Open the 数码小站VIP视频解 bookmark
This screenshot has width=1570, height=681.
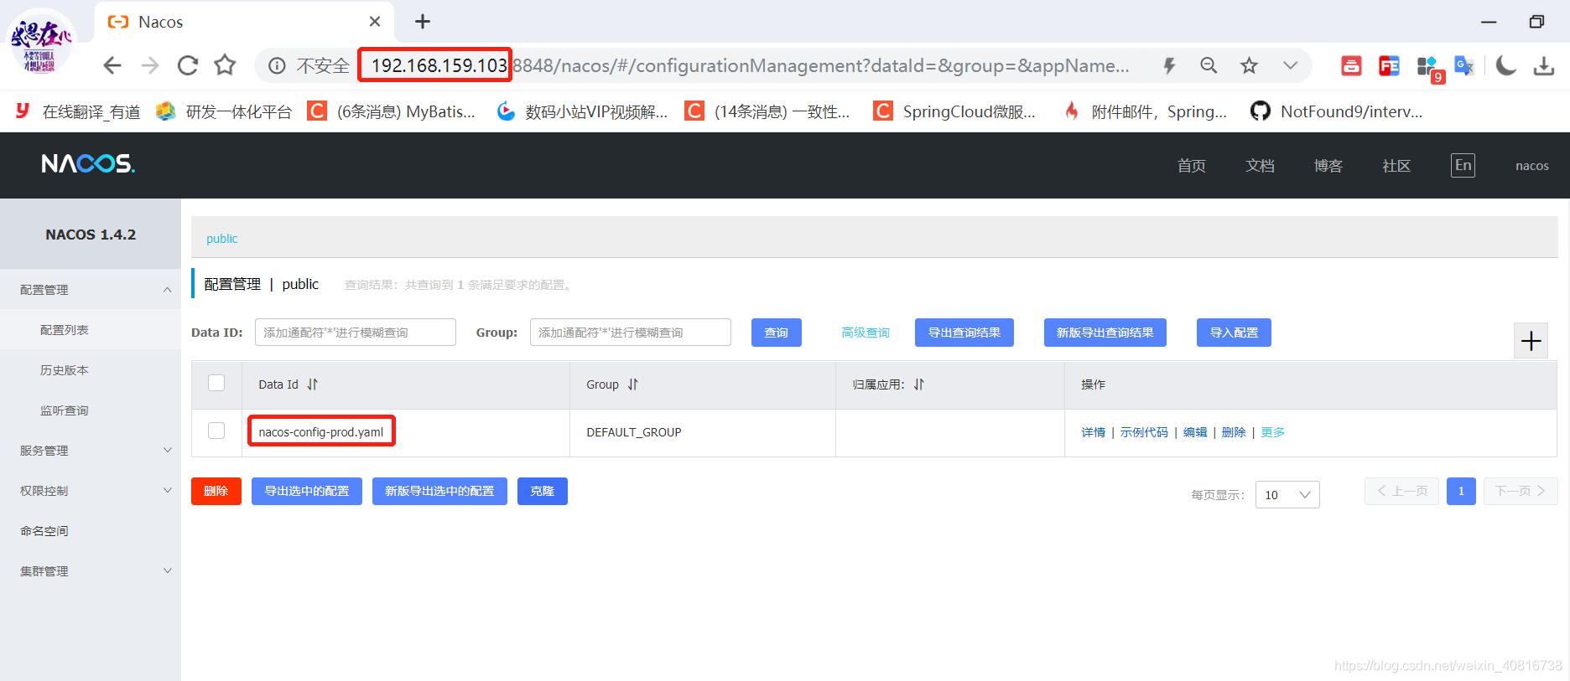tap(582, 111)
